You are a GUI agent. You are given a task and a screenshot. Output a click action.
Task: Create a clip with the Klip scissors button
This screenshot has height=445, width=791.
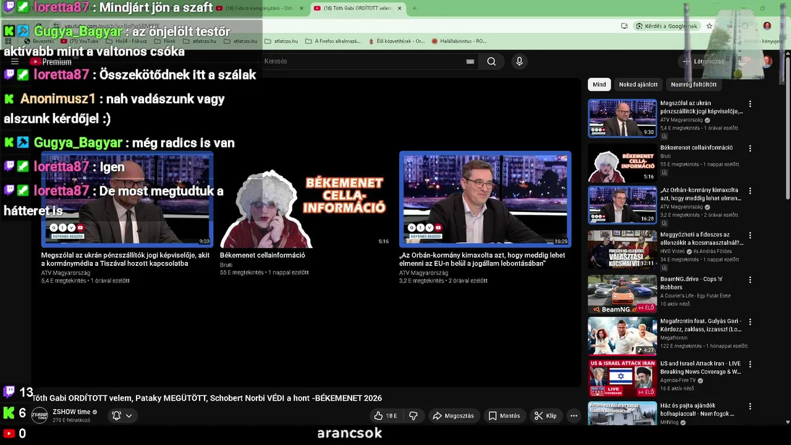(x=545, y=416)
